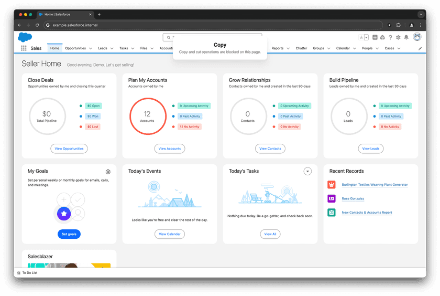Open the Today's Tasks filter dropdown
440x296 pixels.
[307, 171]
